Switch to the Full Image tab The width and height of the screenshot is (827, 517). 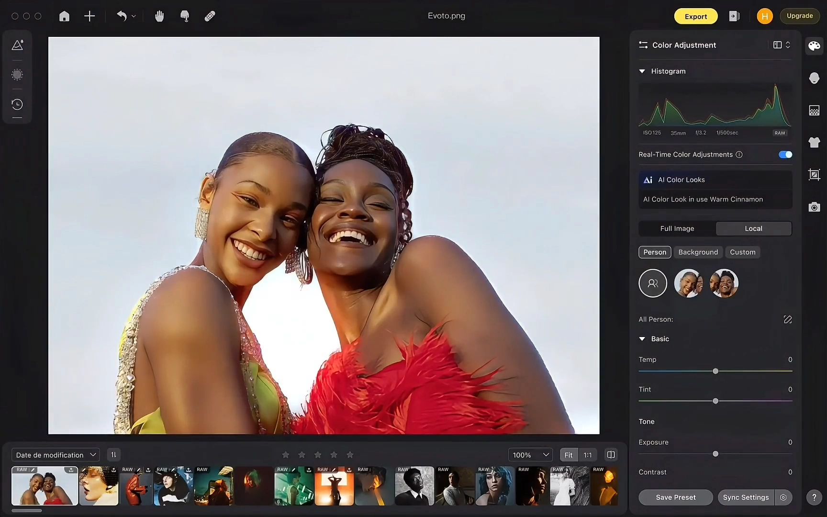pos(677,228)
